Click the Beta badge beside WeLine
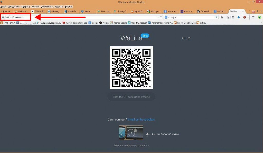 coord(145,36)
